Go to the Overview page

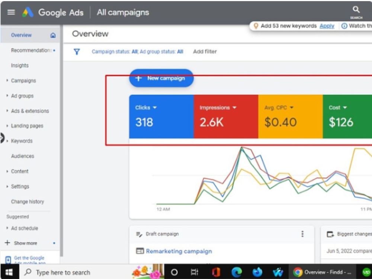(21, 35)
